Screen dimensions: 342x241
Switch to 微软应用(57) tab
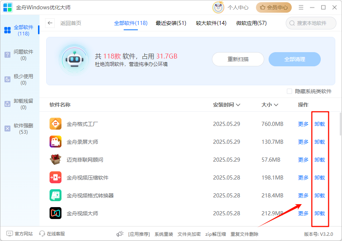(251, 23)
